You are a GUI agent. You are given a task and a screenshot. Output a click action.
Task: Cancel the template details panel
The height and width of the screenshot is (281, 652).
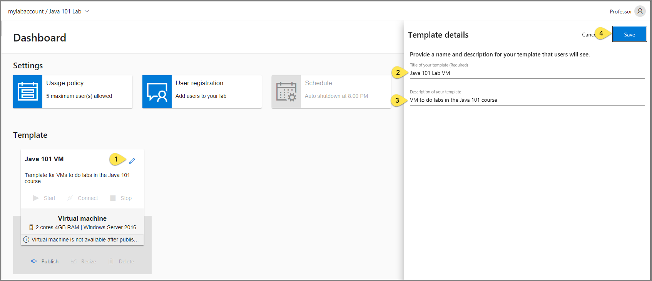point(589,35)
